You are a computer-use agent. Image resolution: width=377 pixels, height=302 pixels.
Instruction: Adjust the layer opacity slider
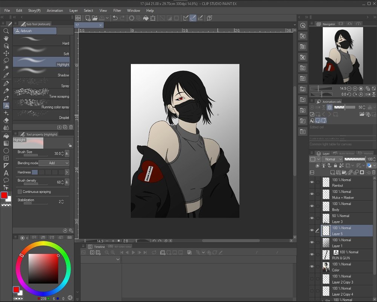tap(355, 159)
